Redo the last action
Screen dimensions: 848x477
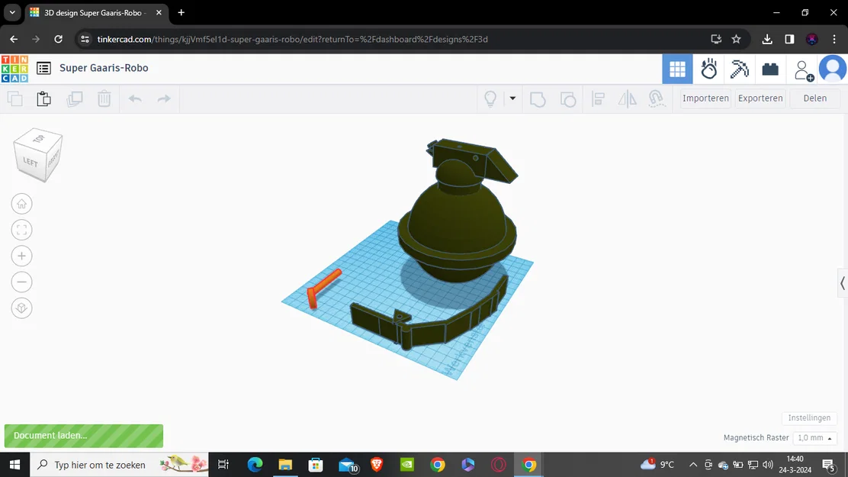163,98
